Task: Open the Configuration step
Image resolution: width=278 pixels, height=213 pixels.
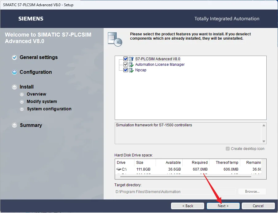Action: pos(36,72)
